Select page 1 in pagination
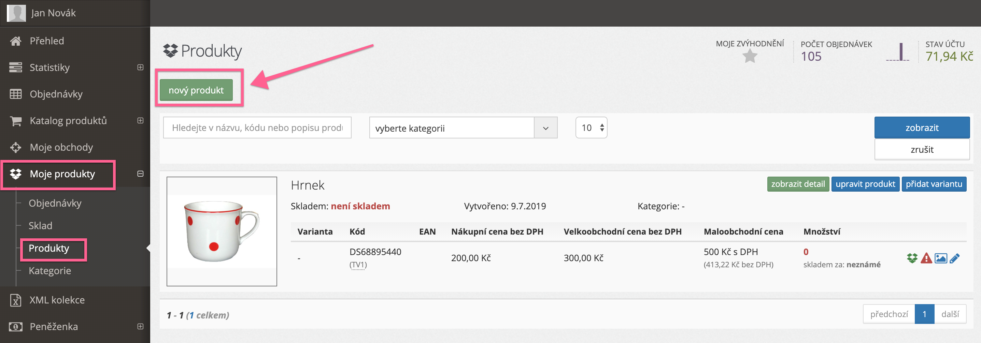 pyautogui.click(x=924, y=314)
